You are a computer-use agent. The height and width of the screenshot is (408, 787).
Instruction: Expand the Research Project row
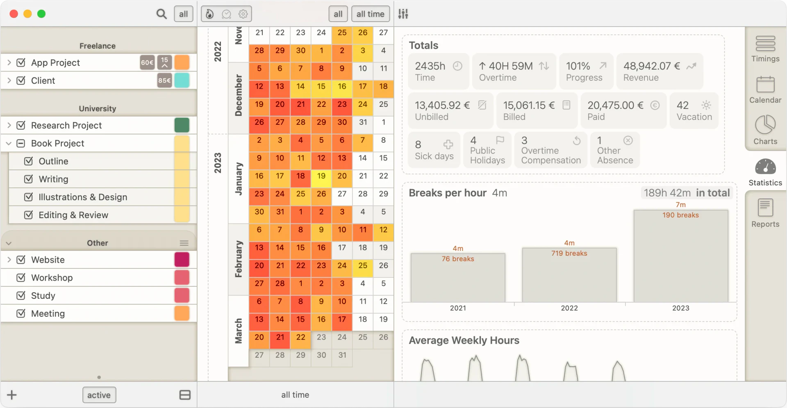[x=9, y=125]
